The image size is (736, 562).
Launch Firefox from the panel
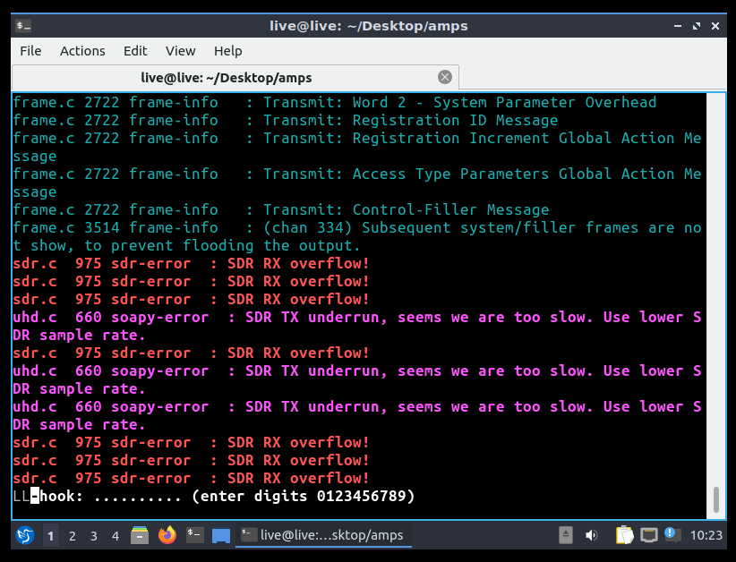[167, 535]
